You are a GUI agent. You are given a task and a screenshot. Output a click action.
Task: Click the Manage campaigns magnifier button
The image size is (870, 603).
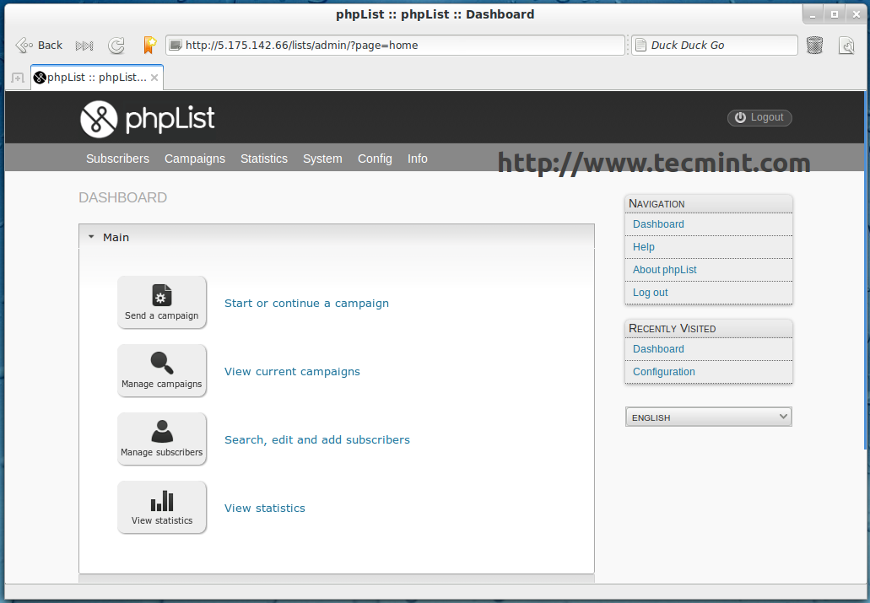tap(162, 370)
